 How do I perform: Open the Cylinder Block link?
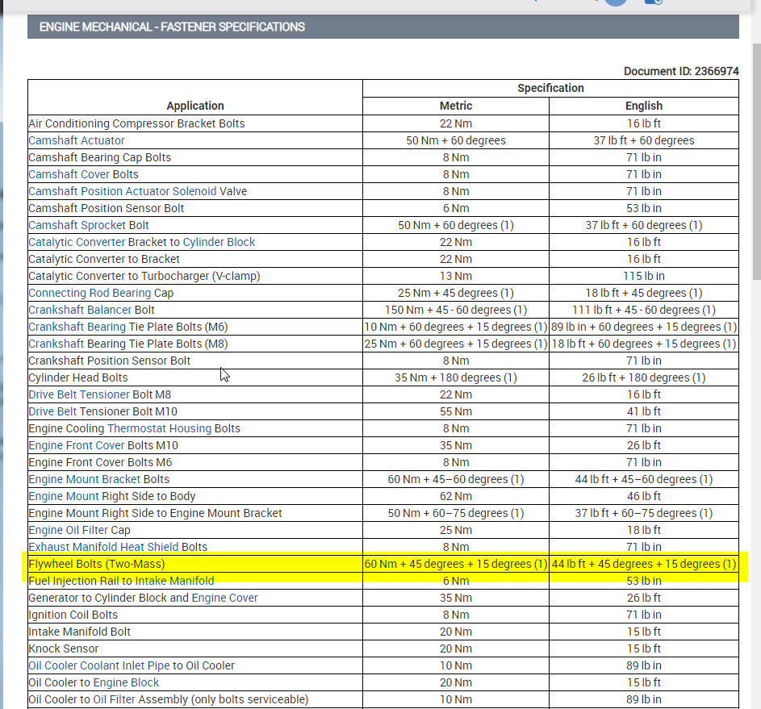point(218,242)
